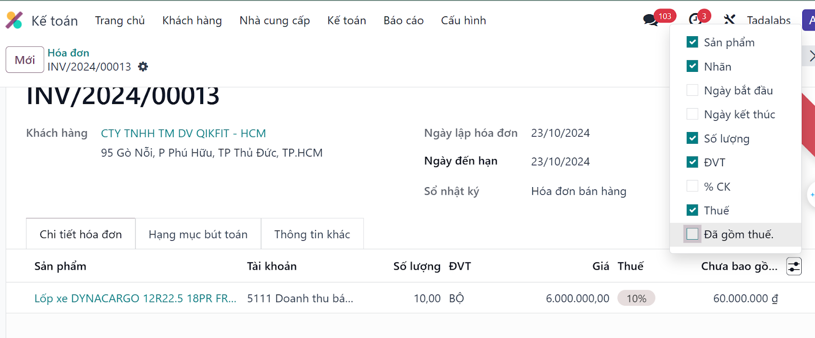Open the activities clock icon with 3 badge
This screenshot has height=338, width=815.
[695, 20]
